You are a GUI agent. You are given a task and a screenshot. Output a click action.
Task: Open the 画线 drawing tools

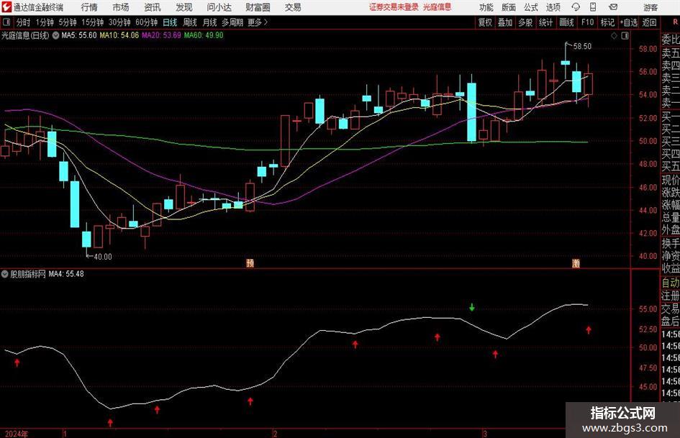tap(566, 22)
